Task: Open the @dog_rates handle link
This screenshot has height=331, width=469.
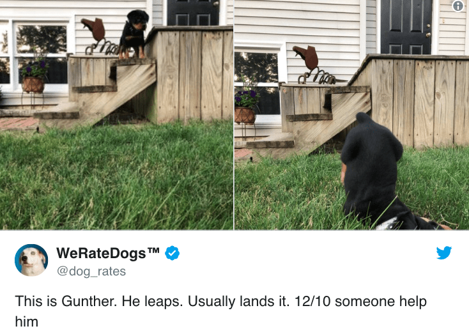Action: point(91,271)
